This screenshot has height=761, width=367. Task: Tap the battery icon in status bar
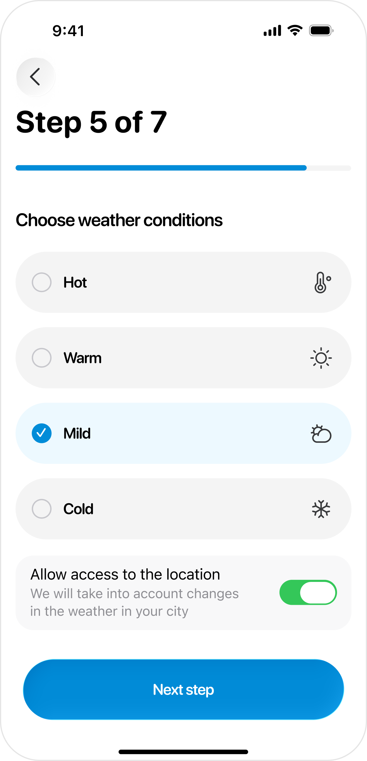coord(321,31)
